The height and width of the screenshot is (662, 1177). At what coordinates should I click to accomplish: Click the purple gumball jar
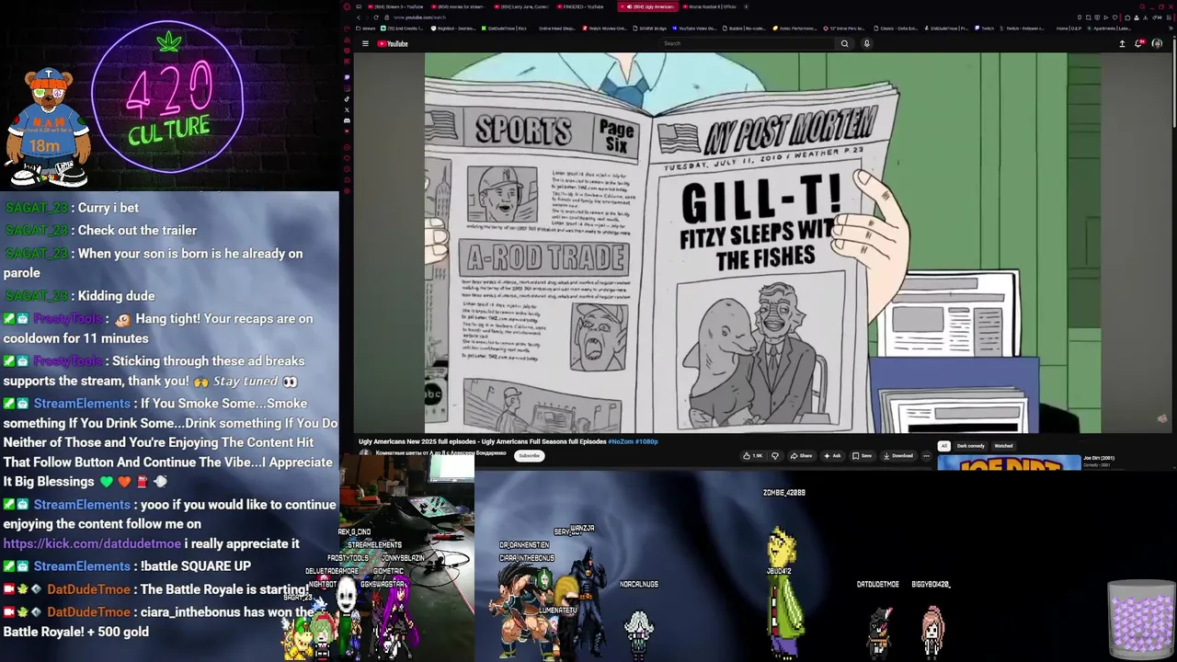pyautogui.click(x=1140, y=621)
